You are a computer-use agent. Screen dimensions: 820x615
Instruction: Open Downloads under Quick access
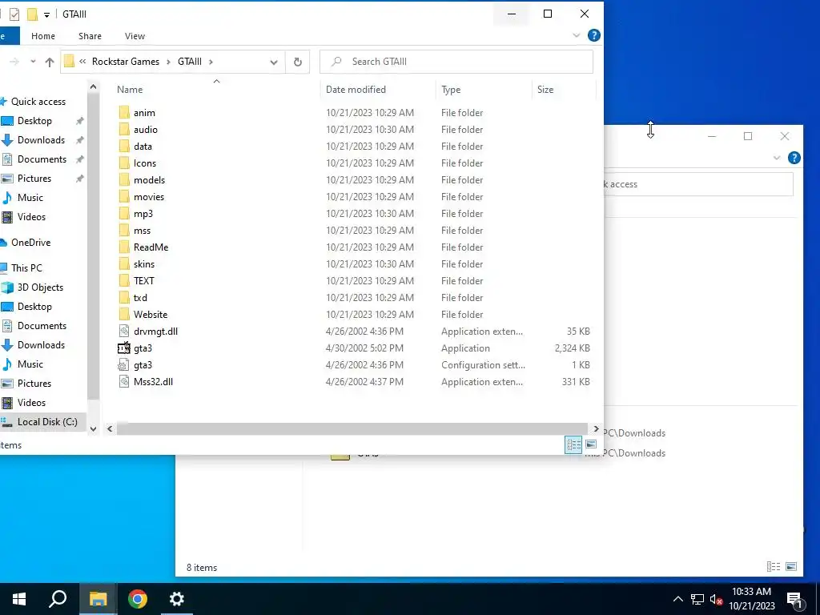41,139
